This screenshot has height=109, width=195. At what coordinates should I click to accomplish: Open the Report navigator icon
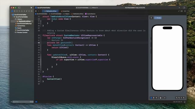point(32,11)
